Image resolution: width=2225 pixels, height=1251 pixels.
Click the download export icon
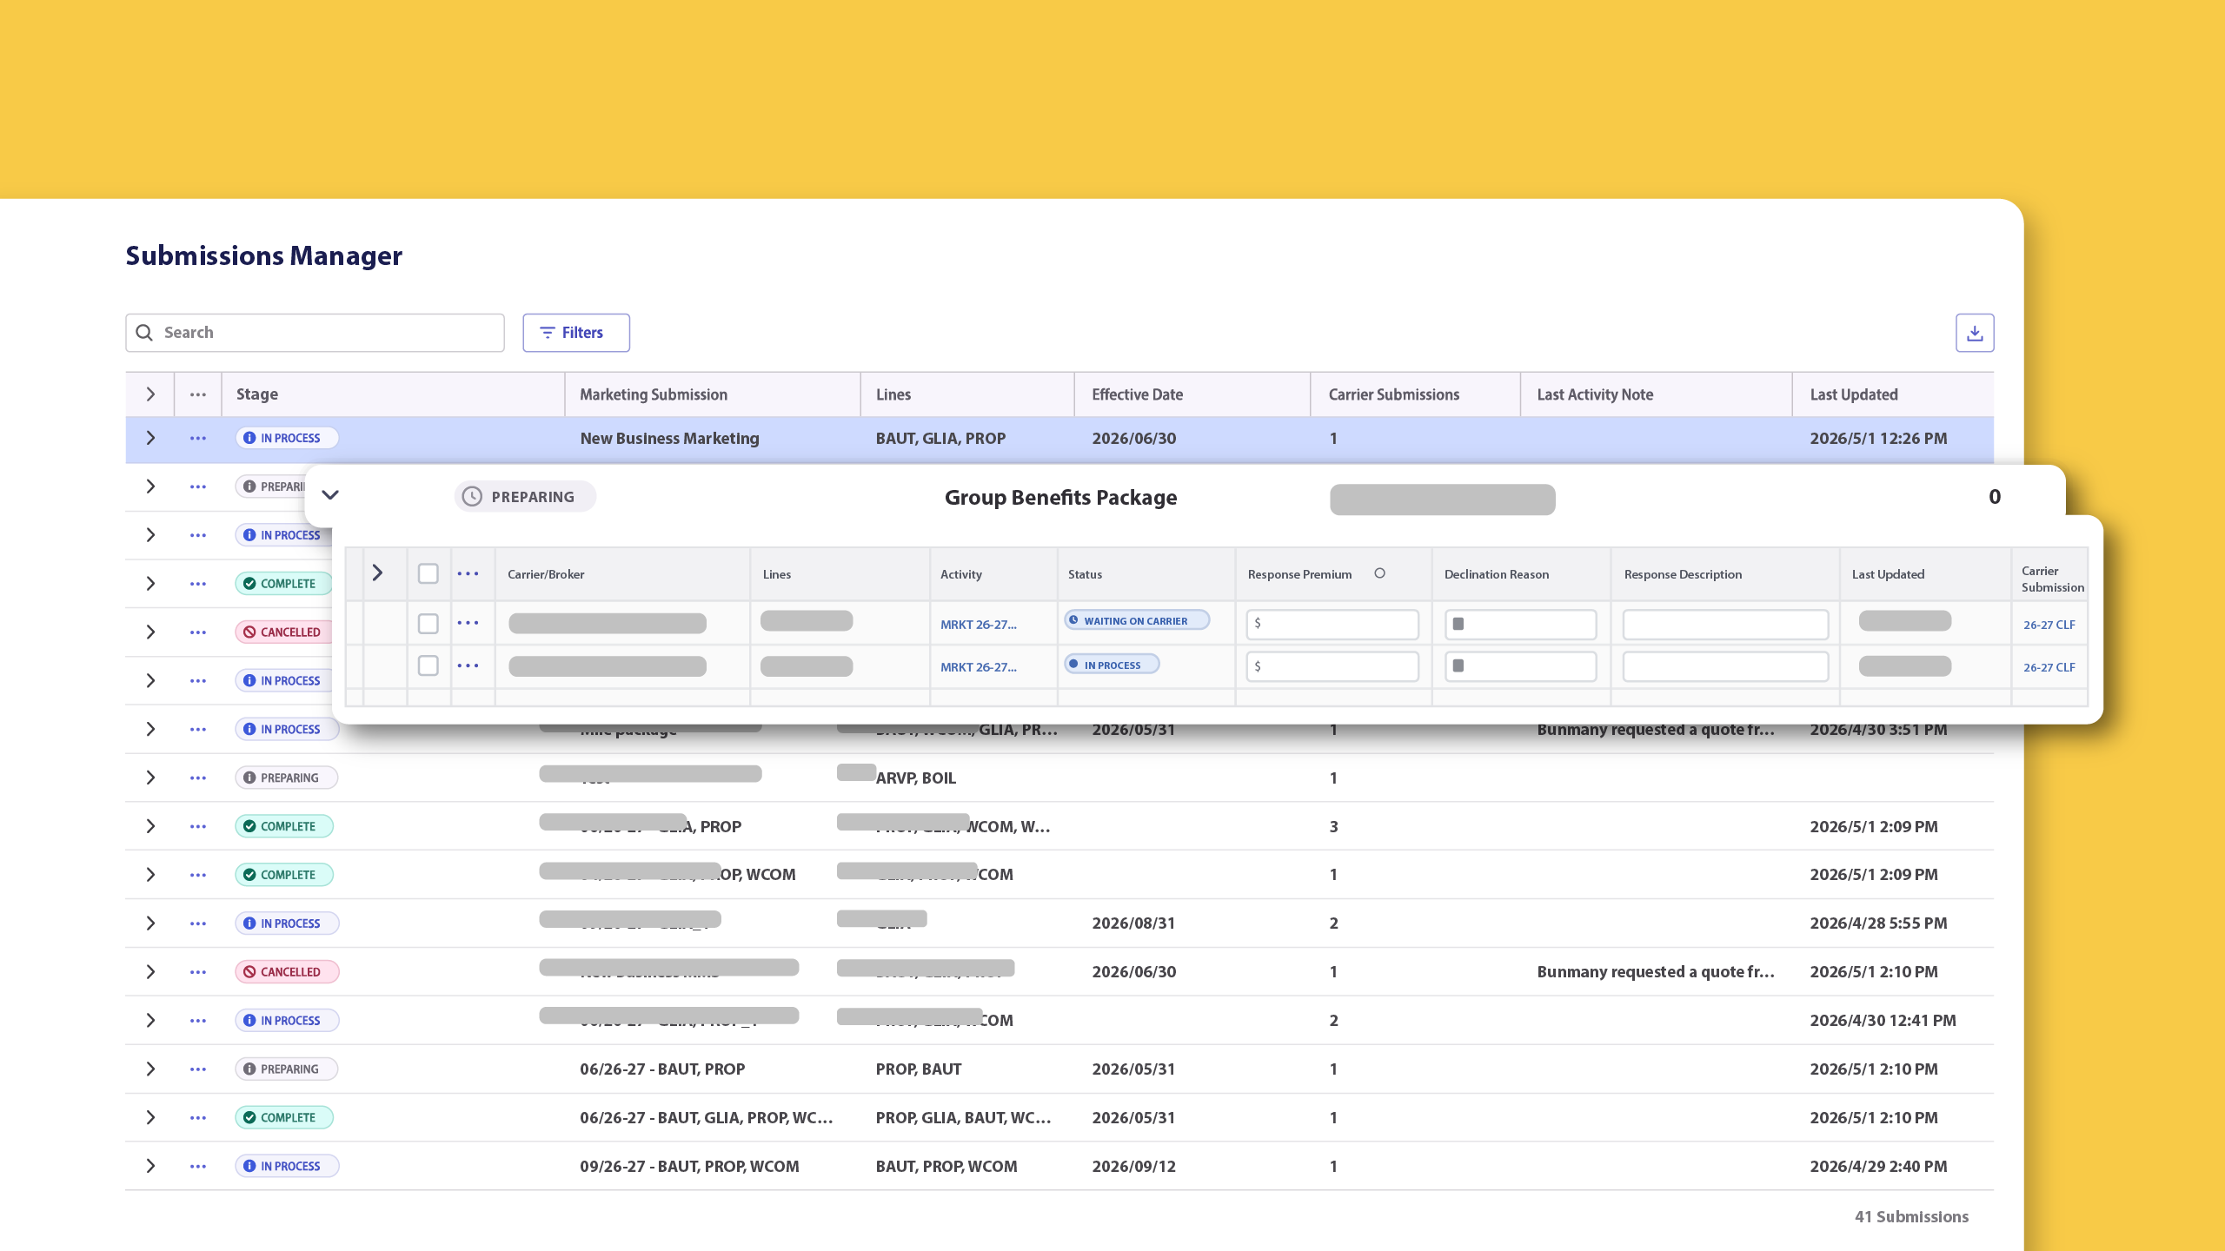[1975, 333]
